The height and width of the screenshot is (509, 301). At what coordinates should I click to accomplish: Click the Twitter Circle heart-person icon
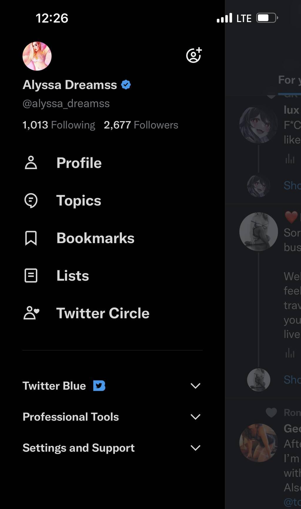31,313
